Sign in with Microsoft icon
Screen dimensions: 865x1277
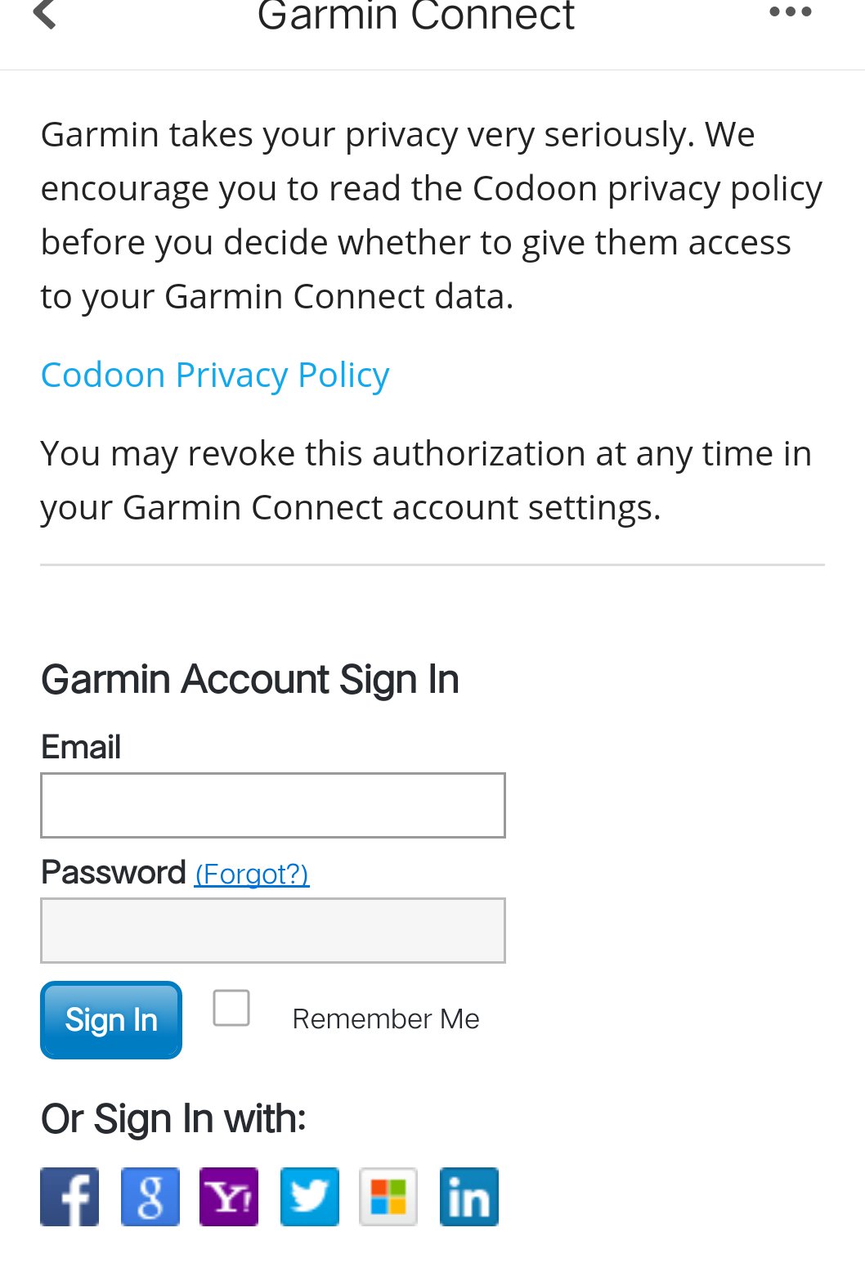(389, 1197)
